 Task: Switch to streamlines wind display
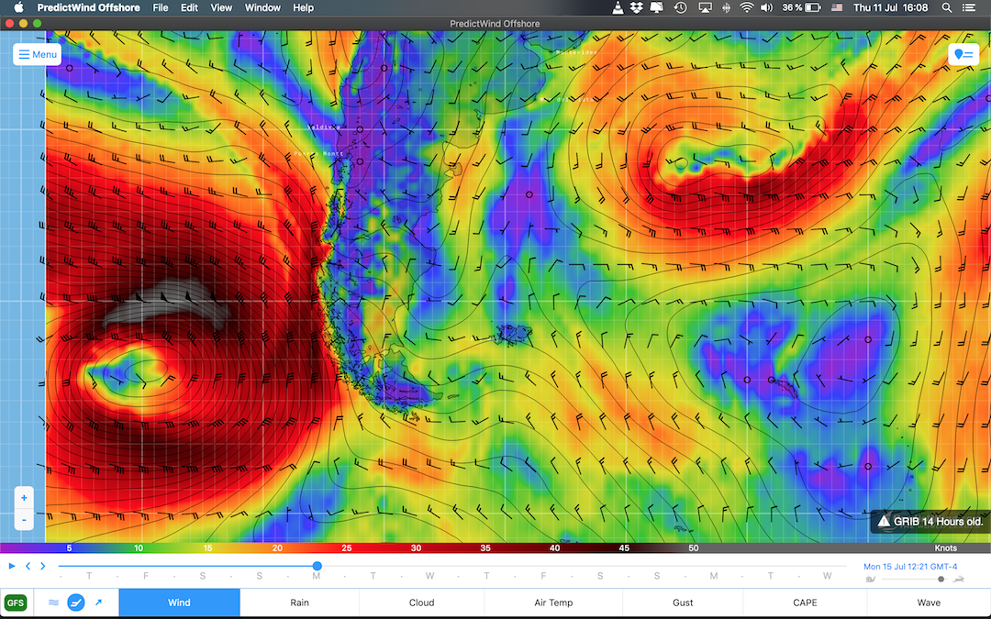click(54, 602)
